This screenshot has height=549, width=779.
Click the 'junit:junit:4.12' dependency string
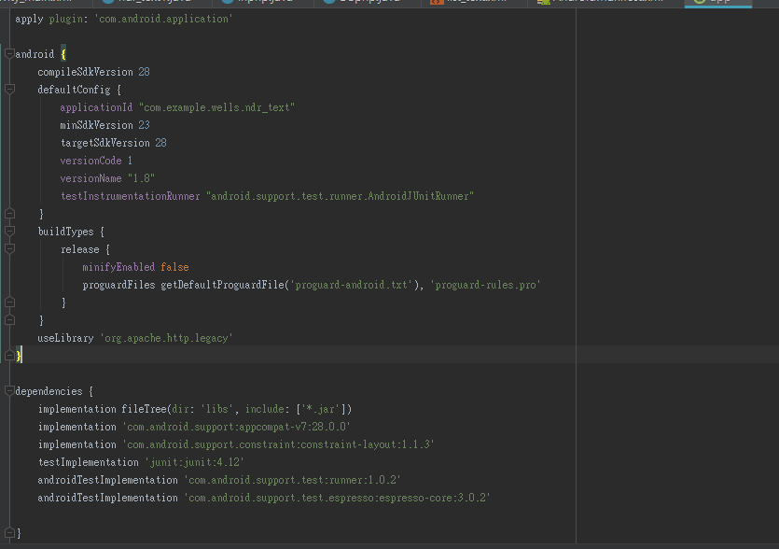[x=194, y=462]
